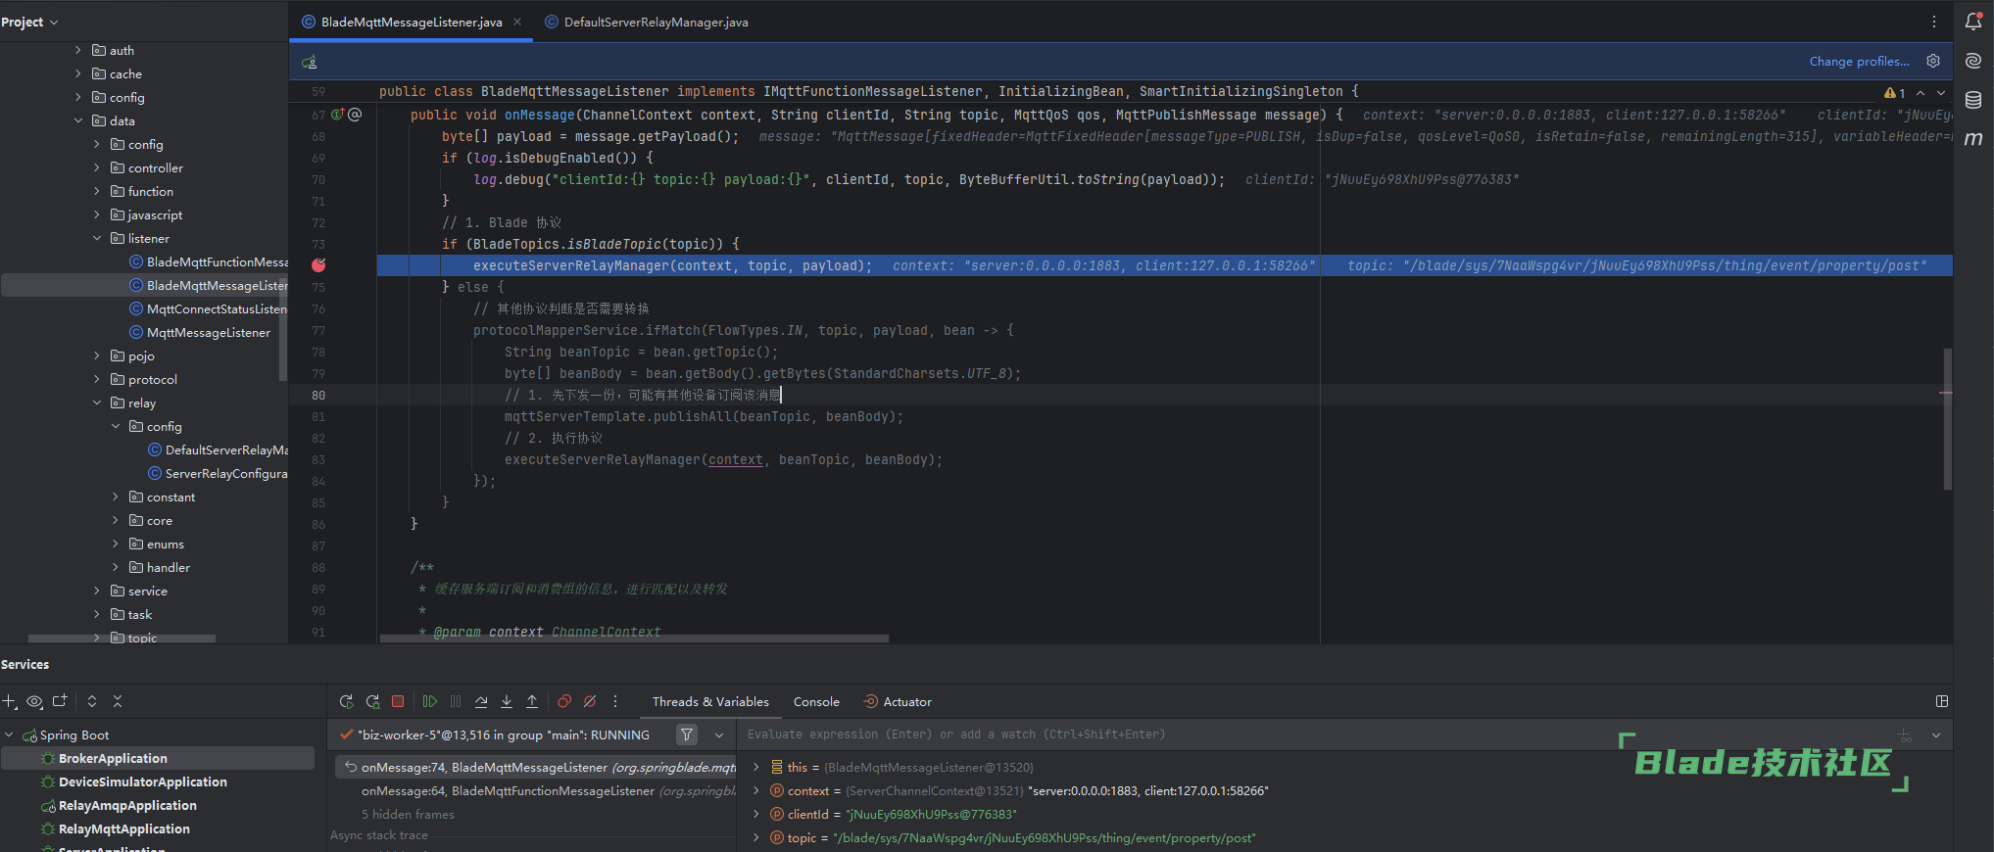The image size is (1994, 852).
Task: Open the Maven tool window
Action: tap(1973, 139)
